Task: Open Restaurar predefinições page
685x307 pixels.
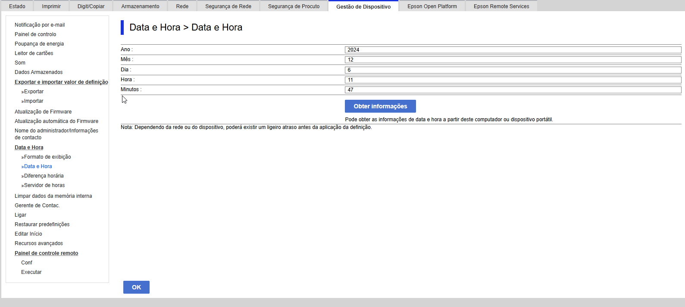Action: click(x=42, y=224)
